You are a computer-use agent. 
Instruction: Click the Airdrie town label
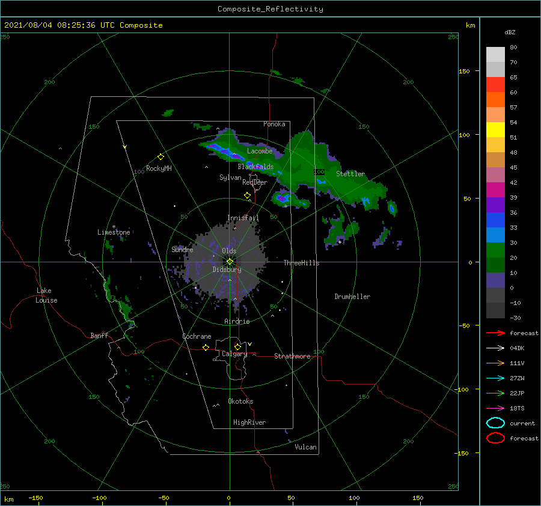(x=237, y=321)
